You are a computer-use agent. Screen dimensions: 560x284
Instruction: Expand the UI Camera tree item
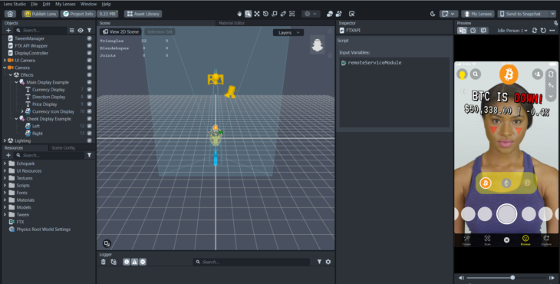(5, 61)
